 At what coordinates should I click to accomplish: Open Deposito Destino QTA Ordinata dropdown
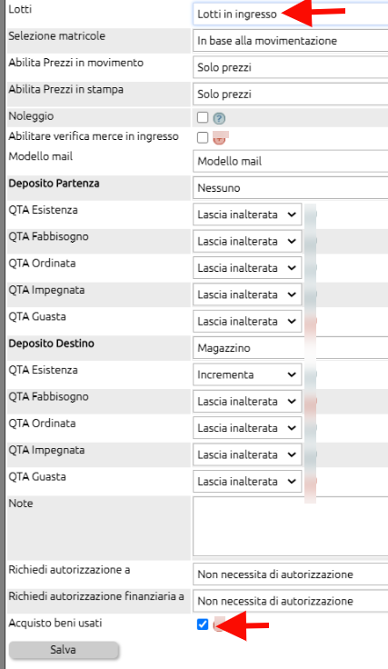247,428
